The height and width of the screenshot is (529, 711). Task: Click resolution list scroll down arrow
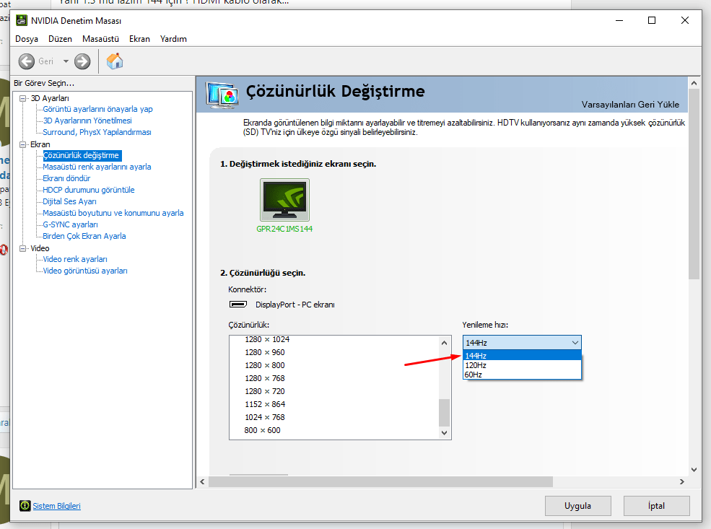(x=445, y=433)
